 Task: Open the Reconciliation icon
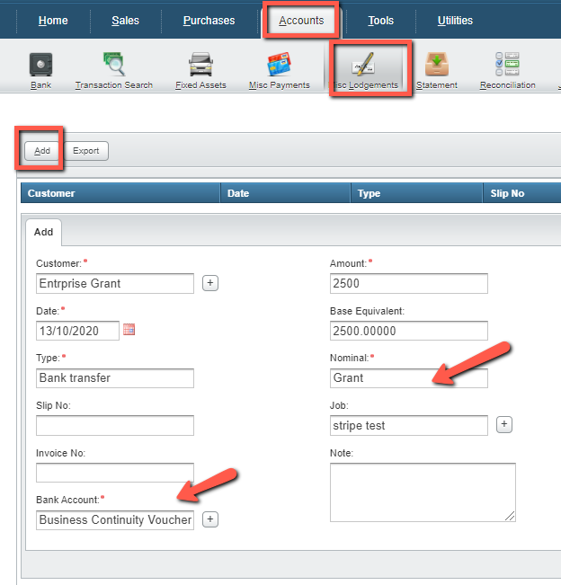pos(507,65)
